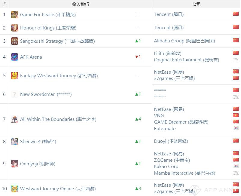The image size is (241, 196).
Task: Click the Honour of Kings app icon
Action: point(14,28)
